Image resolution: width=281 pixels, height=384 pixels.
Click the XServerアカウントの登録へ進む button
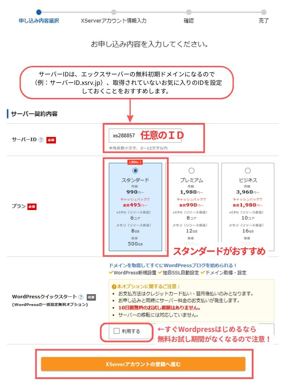(x=143, y=364)
